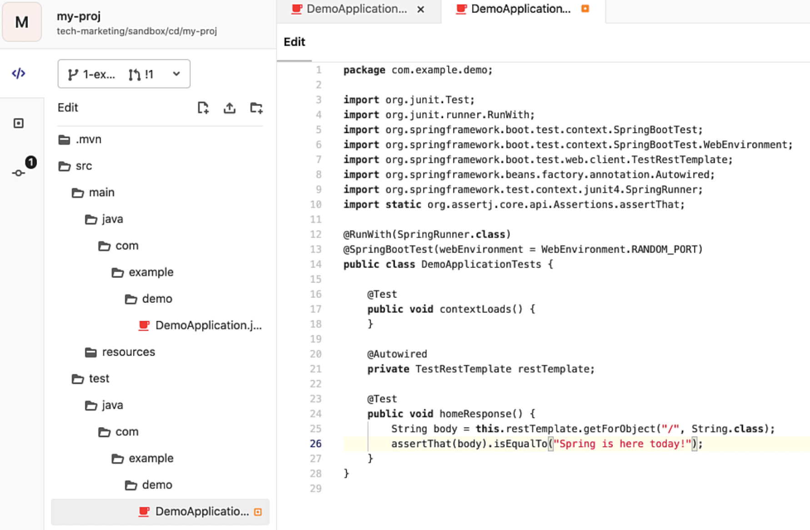
Task: Click the new folder icon
Action: [257, 108]
